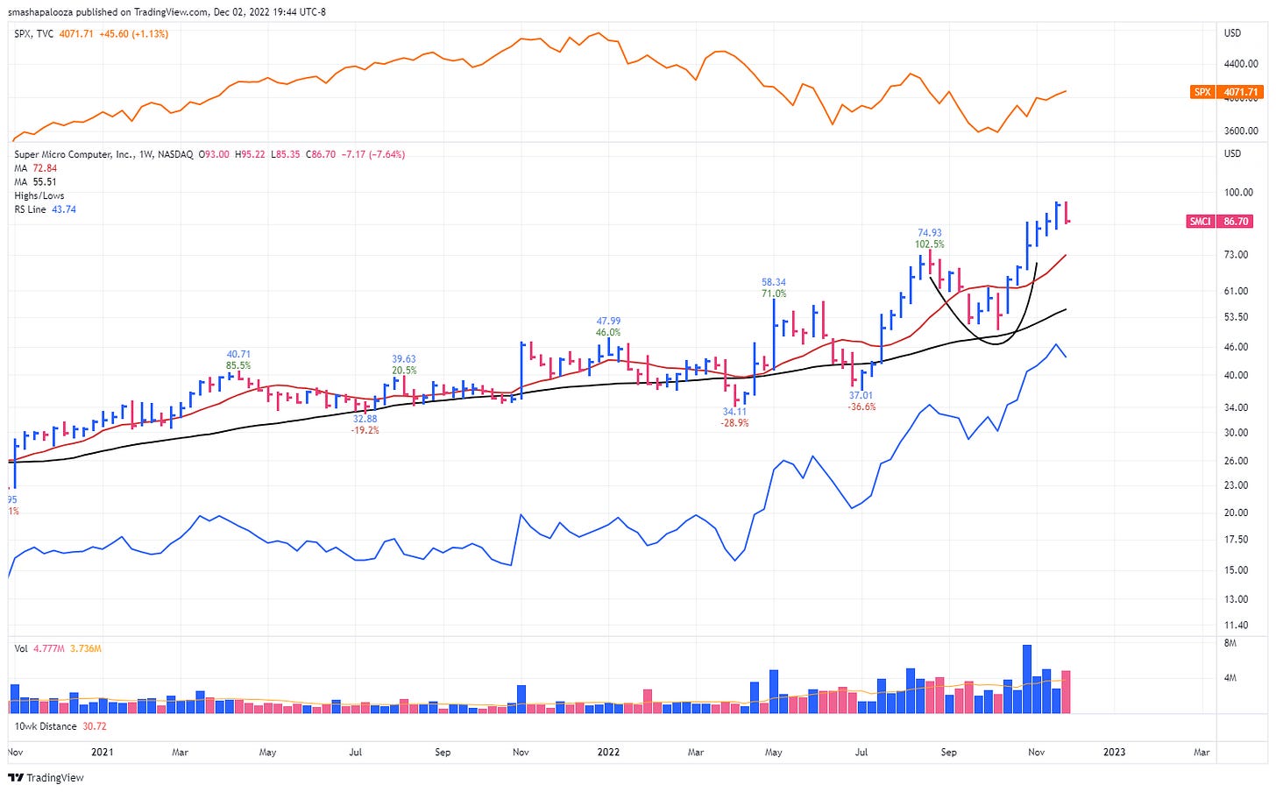Click the 39.63 high annotation label
Viewport: 1276px width, 792px height.
pos(404,359)
